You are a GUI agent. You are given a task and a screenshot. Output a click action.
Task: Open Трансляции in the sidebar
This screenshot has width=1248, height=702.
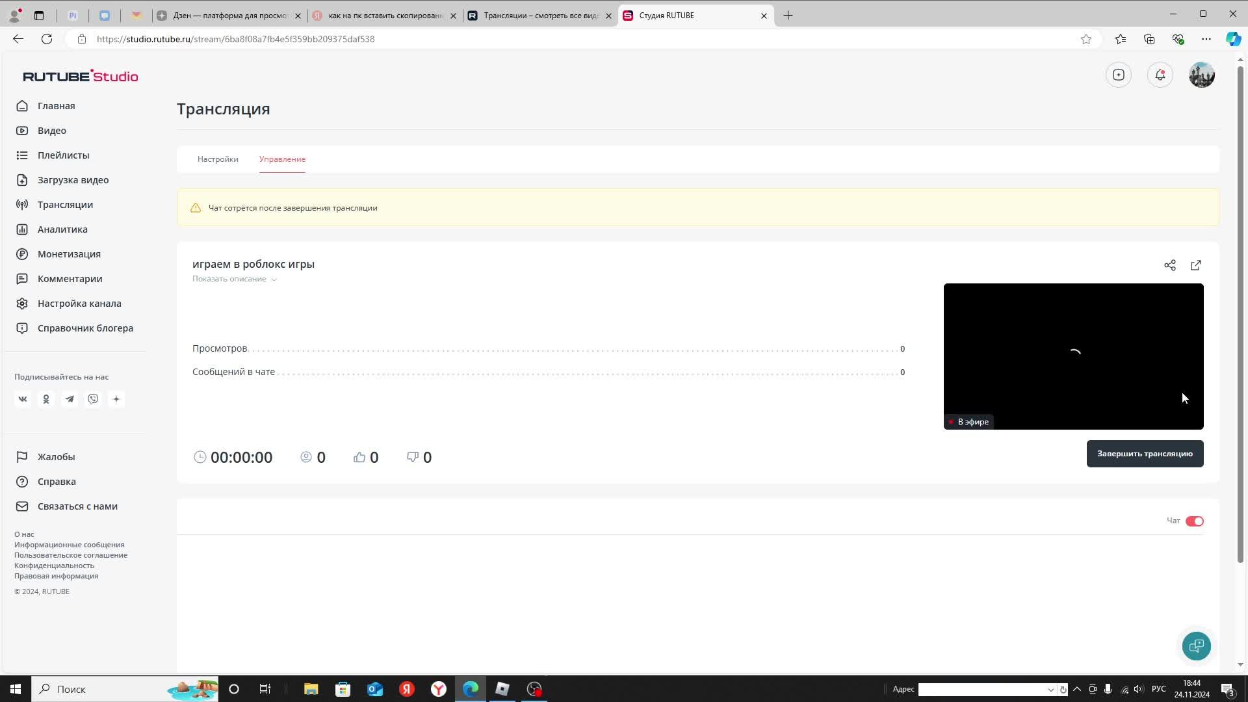pyautogui.click(x=65, y=205)
